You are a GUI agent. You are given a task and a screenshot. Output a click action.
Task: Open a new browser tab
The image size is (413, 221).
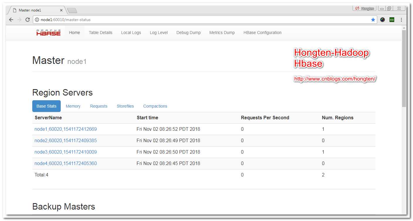coord(72,11)
